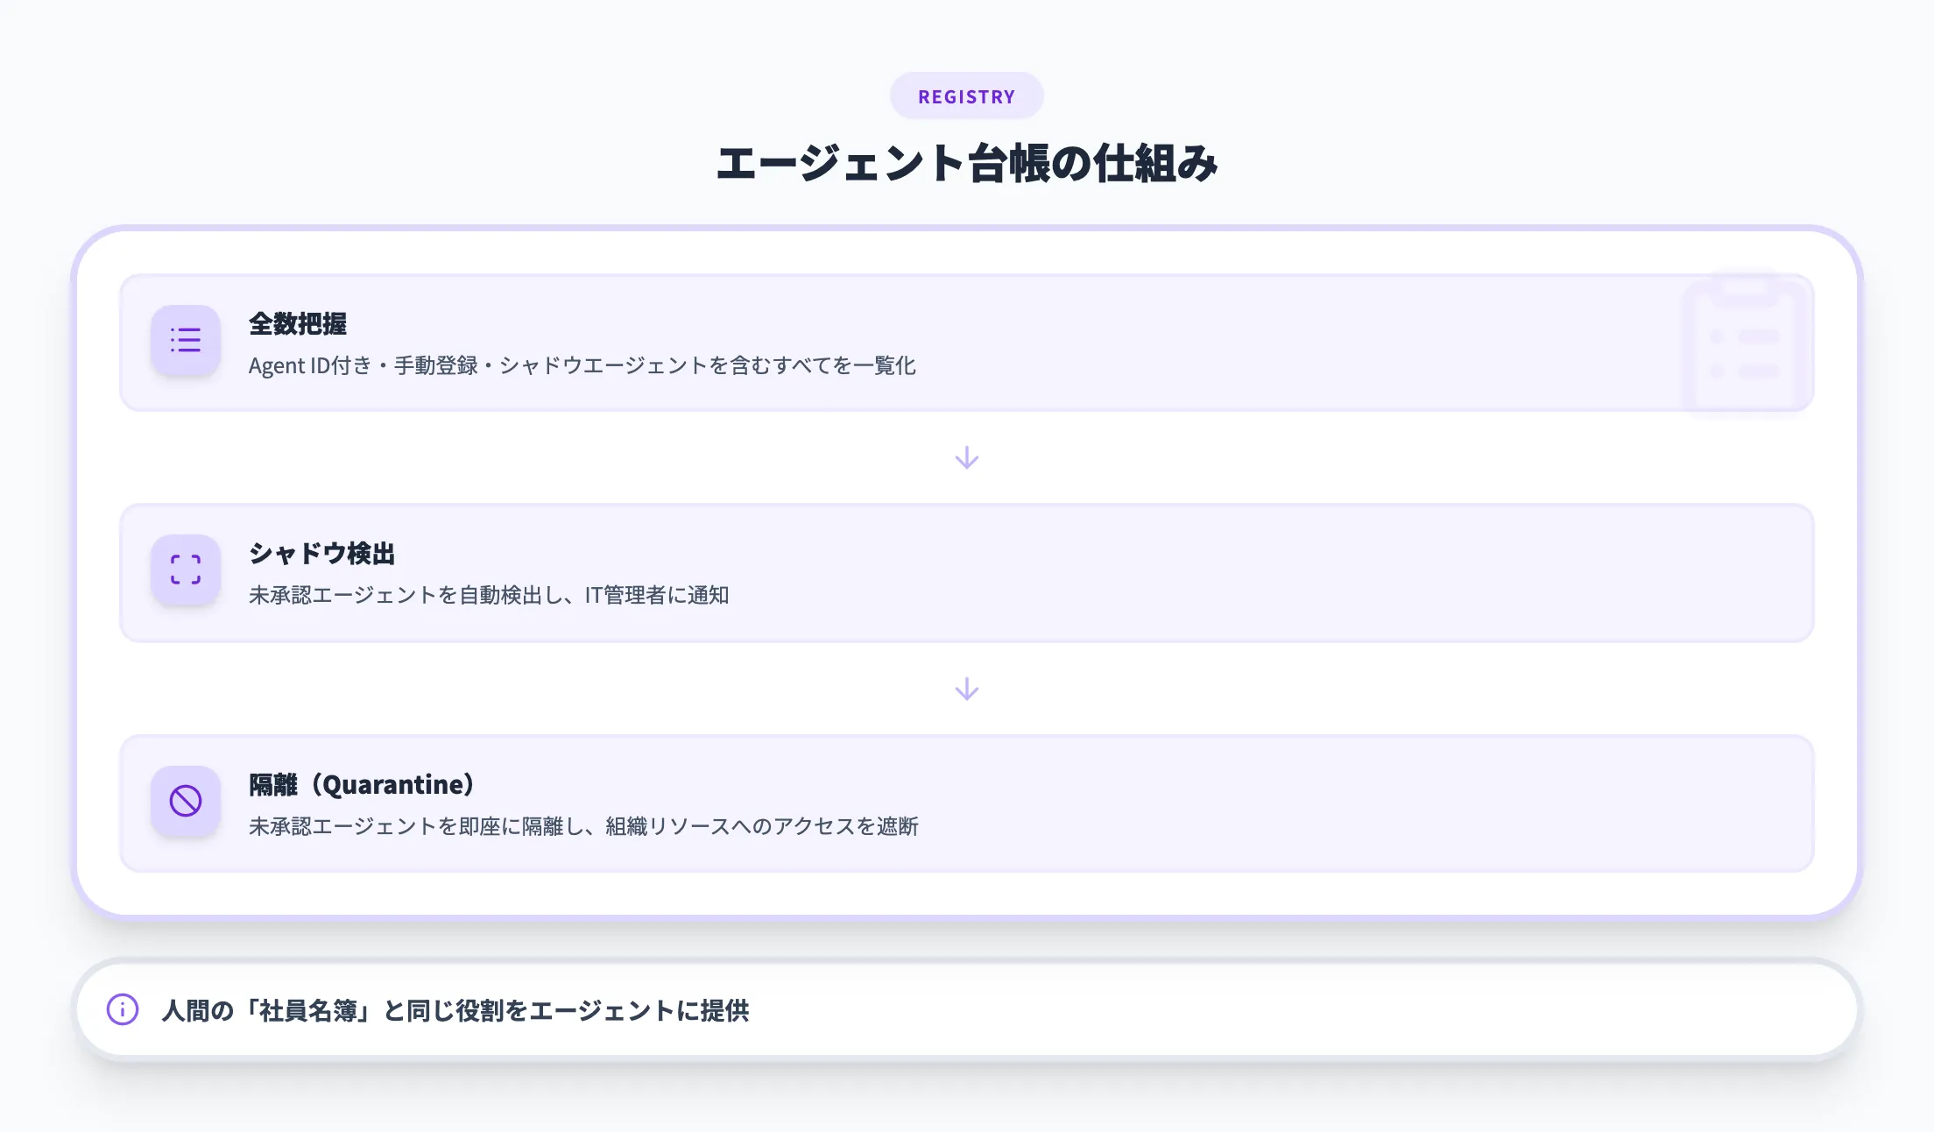Select the REGISTRY badge
1934x1132 pixels.
click(966, 96)
